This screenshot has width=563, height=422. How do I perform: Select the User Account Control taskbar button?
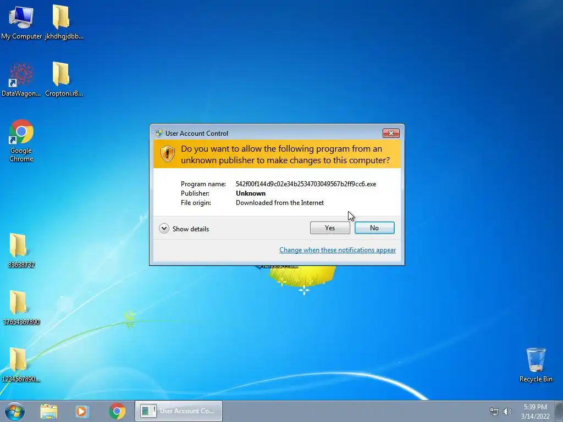(179, 411)
